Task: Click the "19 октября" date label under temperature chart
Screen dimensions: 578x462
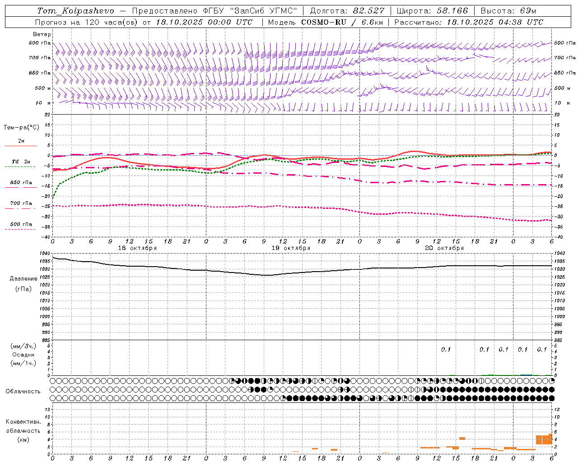Action: click(x=291, y=248)
